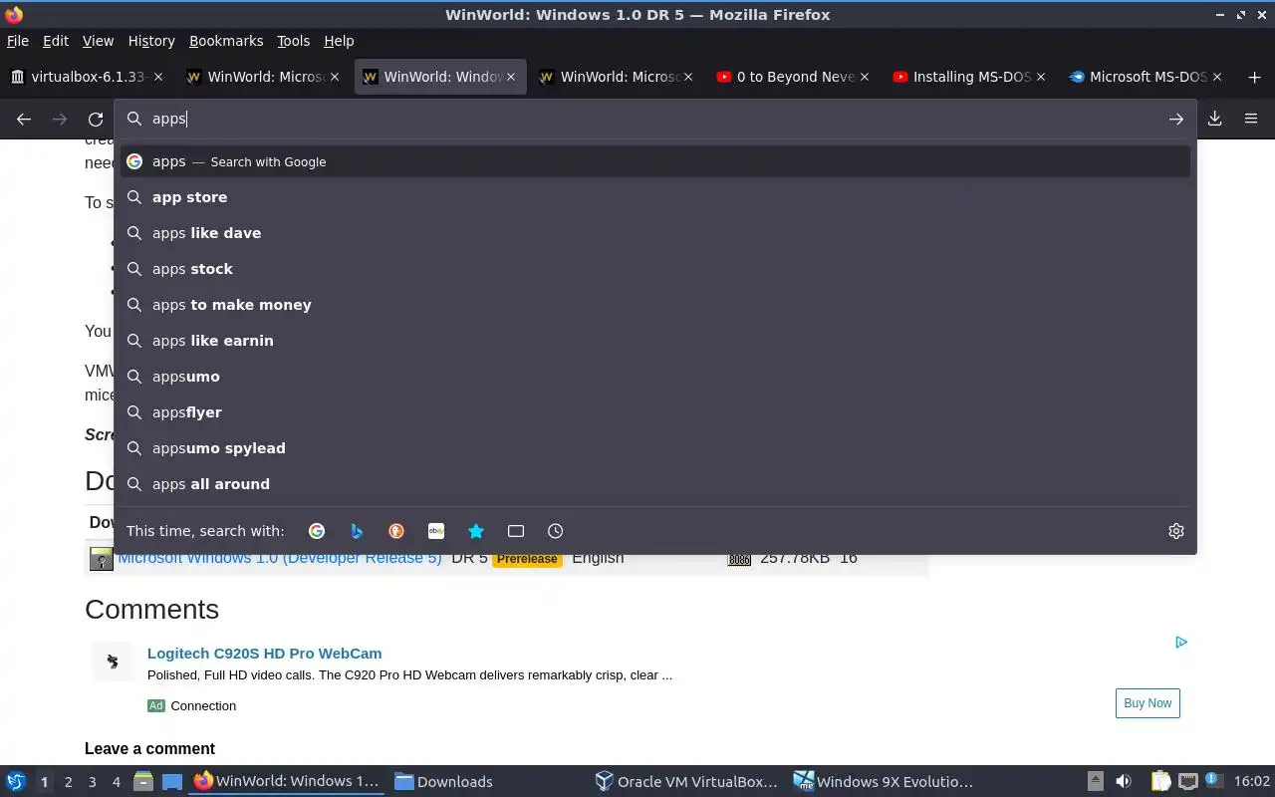Go back to the previous page
This screenshot has height=797, width=1275.
(x=24, y=119)
